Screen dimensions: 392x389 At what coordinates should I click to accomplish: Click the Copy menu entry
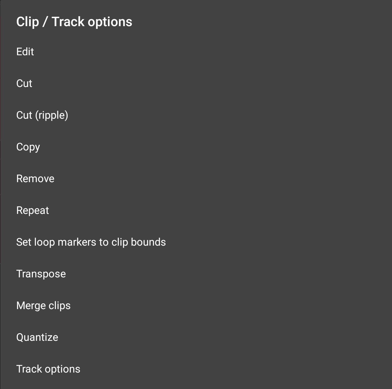point(28,147)
